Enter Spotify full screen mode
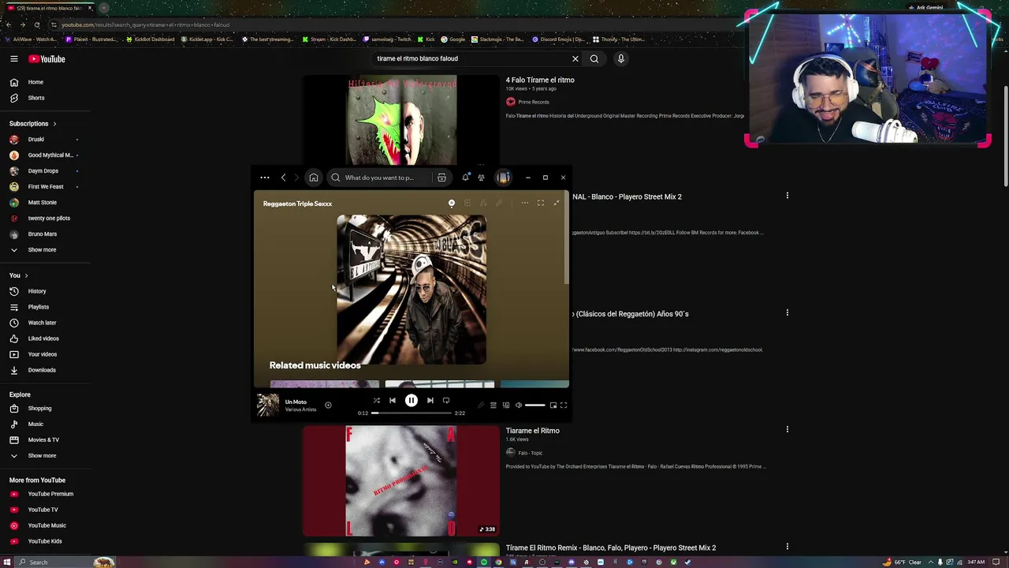Image resolution: width=1009 pixels, height=568 pixels. [564, 405]
